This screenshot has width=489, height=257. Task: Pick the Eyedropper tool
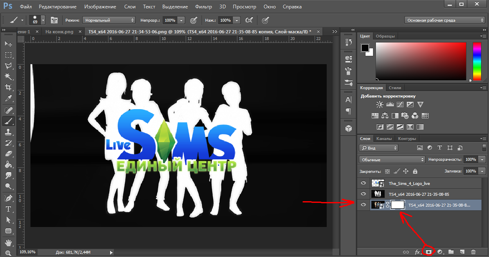(x=8, y=99)
